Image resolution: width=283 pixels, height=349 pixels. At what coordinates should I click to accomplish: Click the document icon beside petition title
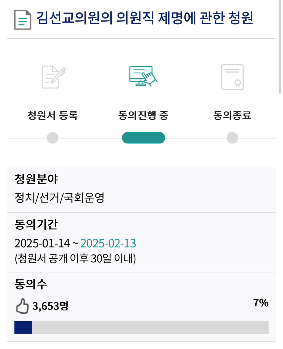point(23,20)
